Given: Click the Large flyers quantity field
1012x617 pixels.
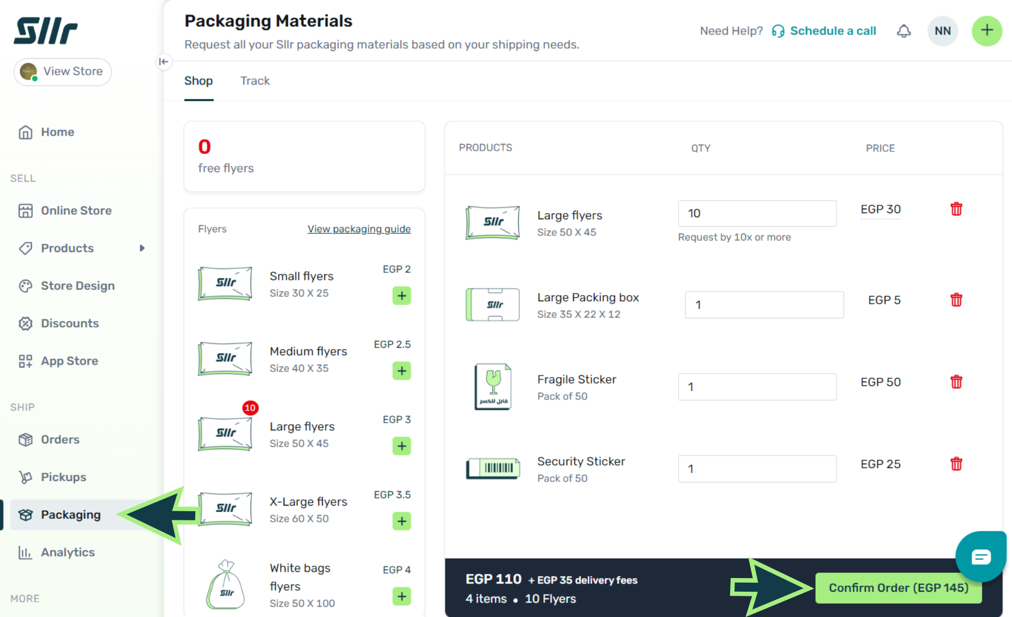Looking at the screenshot, I should (756, 214).
